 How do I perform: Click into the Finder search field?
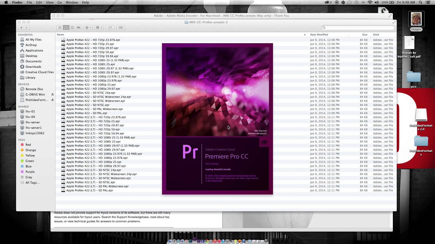pyautogui.click(x=358, y=27)
